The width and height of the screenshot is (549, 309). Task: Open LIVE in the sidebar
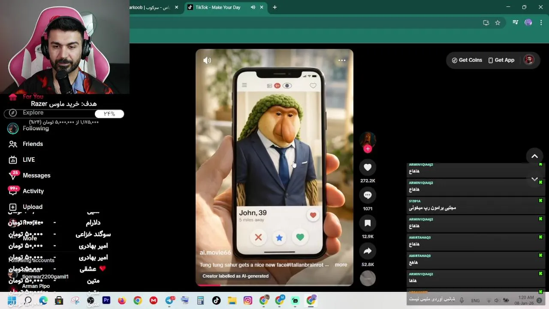click(x=22, y=160)
